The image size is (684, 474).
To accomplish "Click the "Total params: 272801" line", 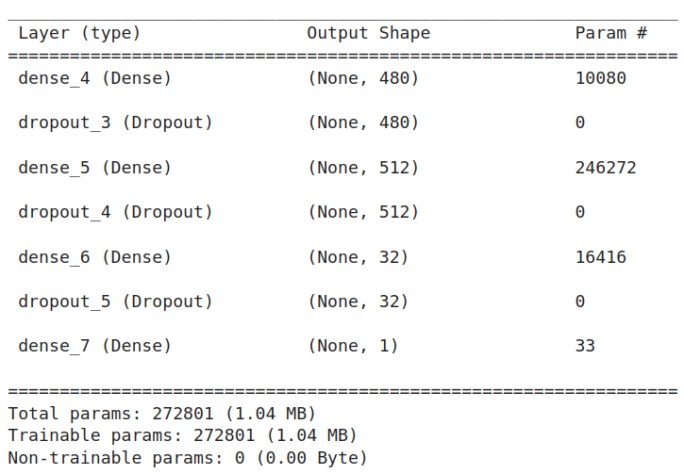I will click(161, 414).
